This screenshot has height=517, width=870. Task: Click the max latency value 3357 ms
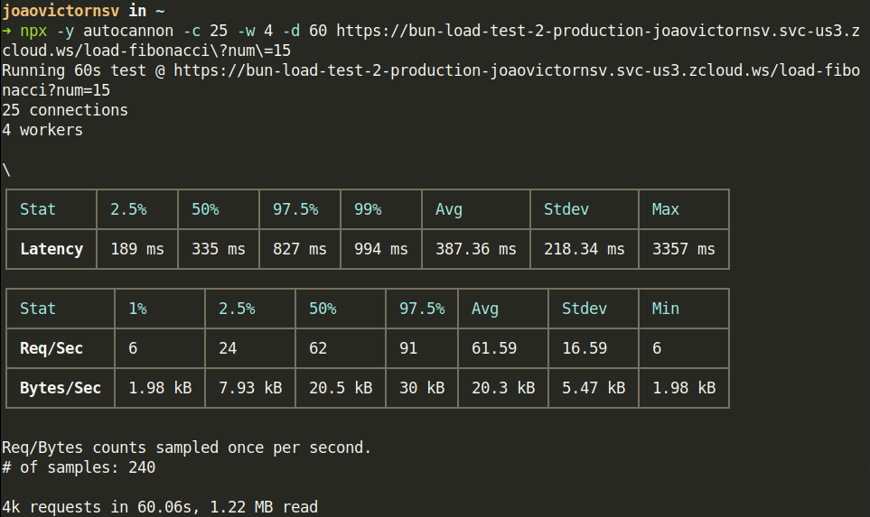(683, 249)
